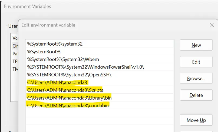Viewport: 218px width, 132px height.
Task: Select the System32\OpenSSH\ path entry
Action: (100, 75)
